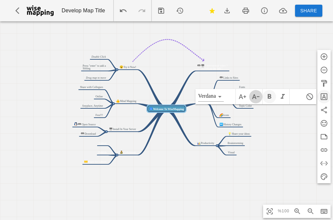The image size is (333, 220).
Task: Open the keyboard shortcuts panel
Action: [324, 211]
